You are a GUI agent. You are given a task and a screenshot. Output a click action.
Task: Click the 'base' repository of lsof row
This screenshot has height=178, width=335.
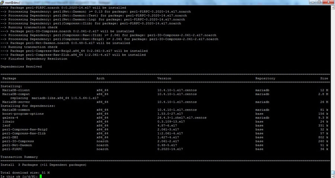259,125
